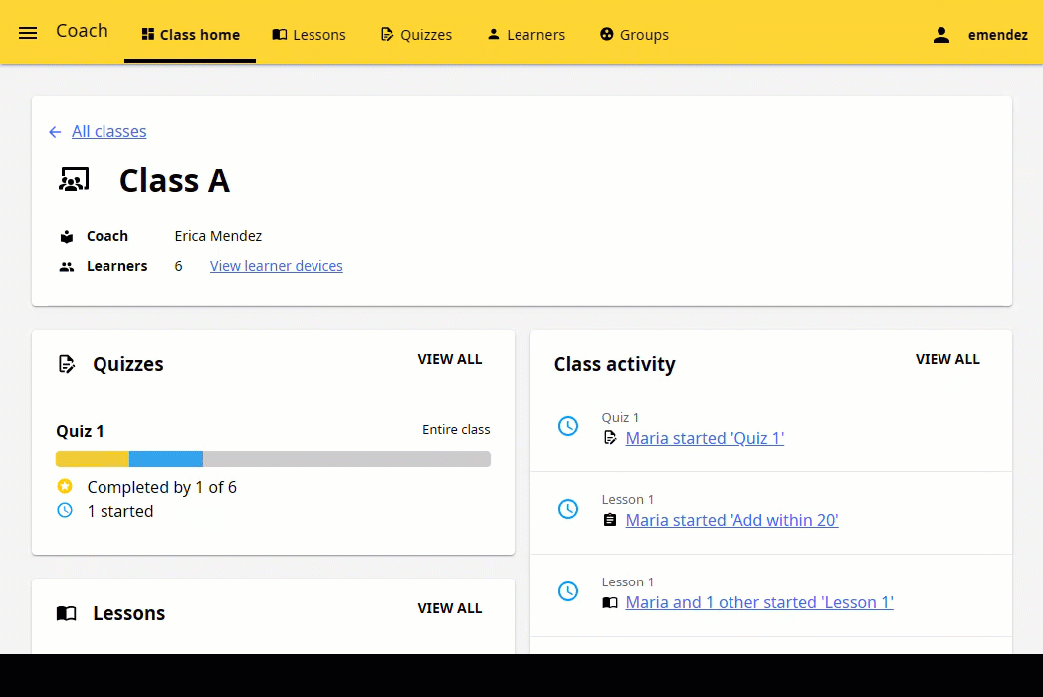The image size is (1043, 697).
Task: Click the quiz icon before Maria started 'Quiz 1'
Action: pos(610,437)
